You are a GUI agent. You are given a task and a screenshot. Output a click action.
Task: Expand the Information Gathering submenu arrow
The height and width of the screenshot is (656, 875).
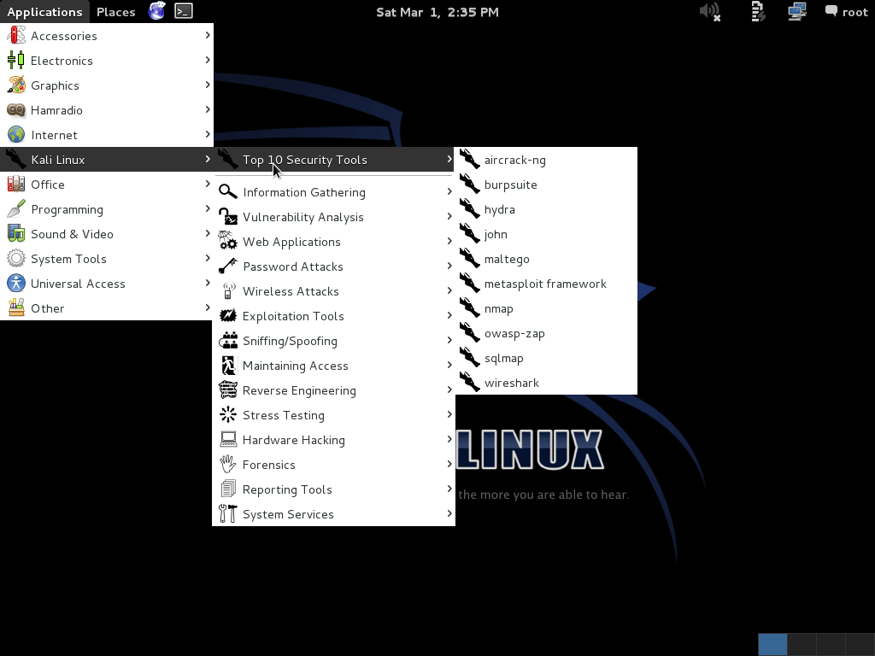point(449,191)
